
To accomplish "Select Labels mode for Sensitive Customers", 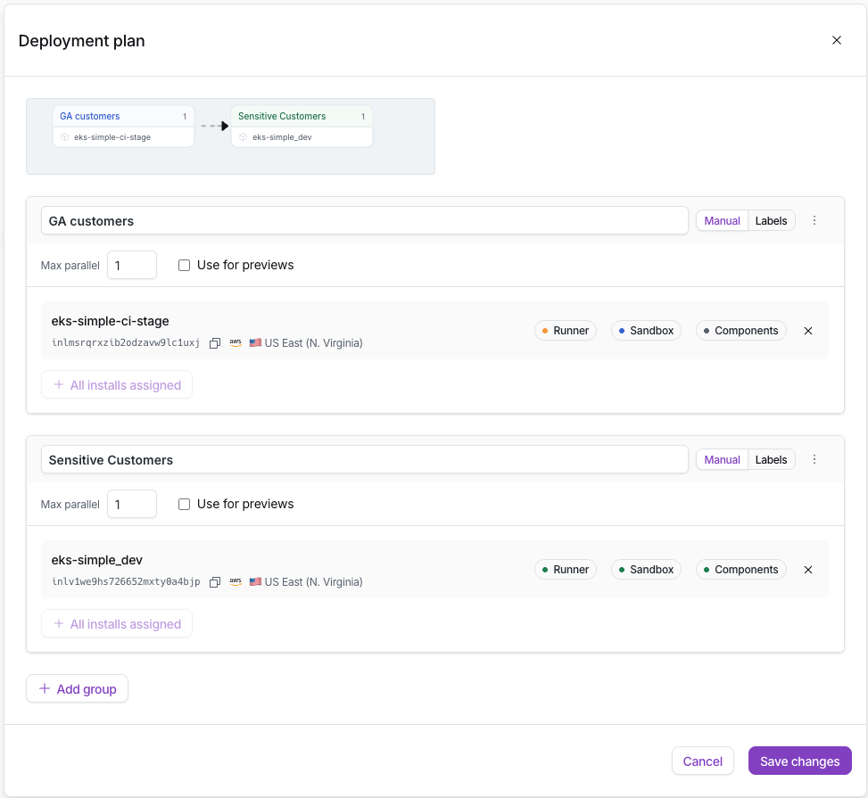I will (771, 460).
